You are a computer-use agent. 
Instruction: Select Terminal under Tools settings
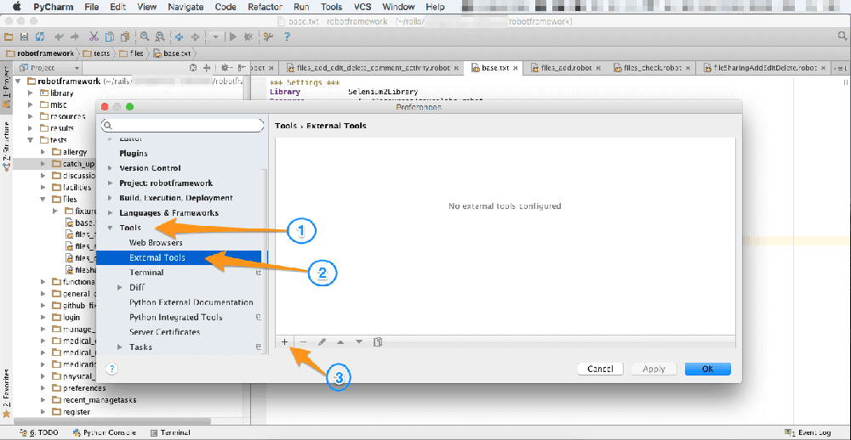point(146,273)
